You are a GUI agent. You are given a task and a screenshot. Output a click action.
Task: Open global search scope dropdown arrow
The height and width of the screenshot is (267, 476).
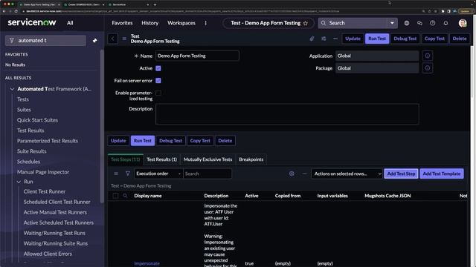click(x=392, y=23)
